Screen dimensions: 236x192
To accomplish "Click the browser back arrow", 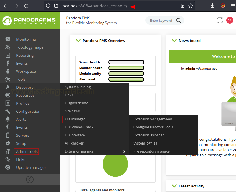I will (6, 6).
